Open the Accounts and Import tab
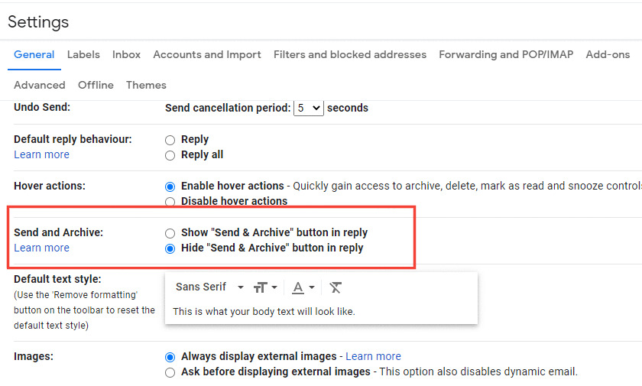Image resolution: width=642 pixels, height=386 pixels. pos(207,54)
